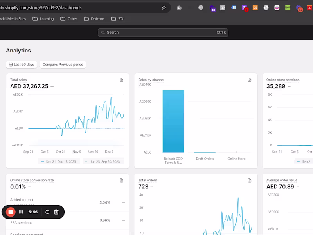
Task: Click the Total sales card title
Action: click(x=18, y=80)
